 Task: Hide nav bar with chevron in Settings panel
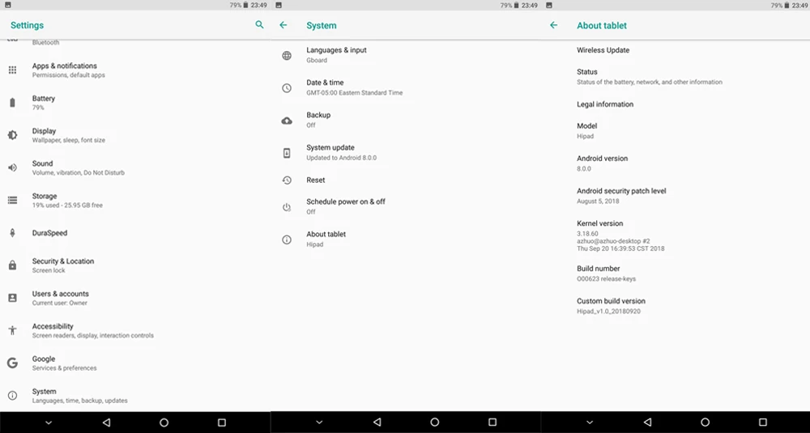click(x=49, y=422)
